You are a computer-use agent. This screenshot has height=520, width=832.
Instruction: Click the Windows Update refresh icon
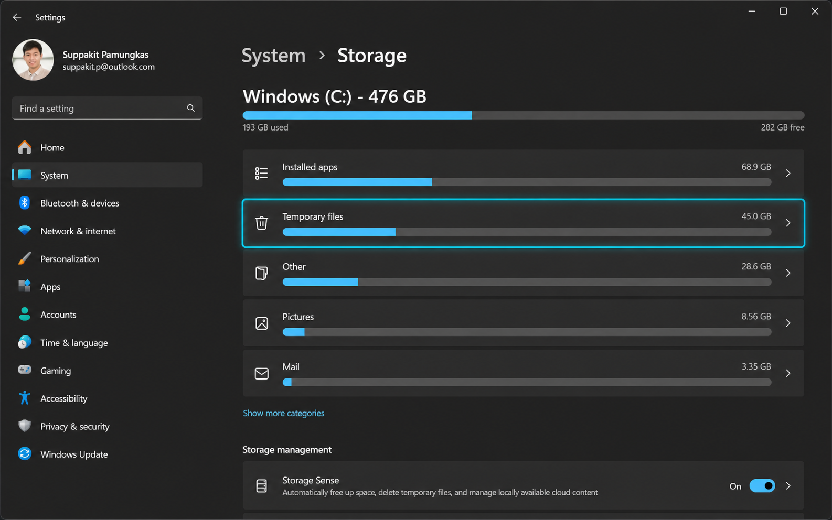coord(24,454)
